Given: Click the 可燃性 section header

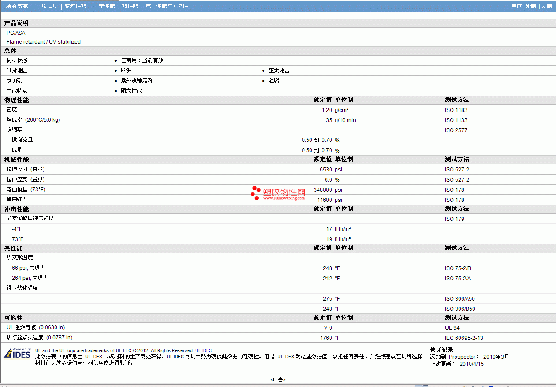Looking at the screenshot, I should [x=13, y=318].
